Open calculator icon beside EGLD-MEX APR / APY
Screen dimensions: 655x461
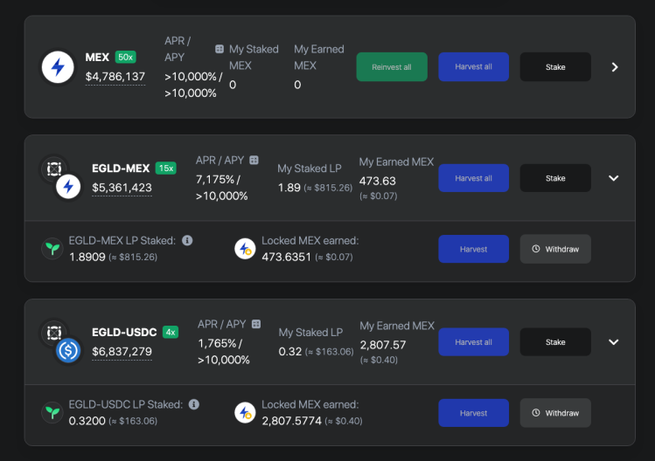tap(254, 160)
